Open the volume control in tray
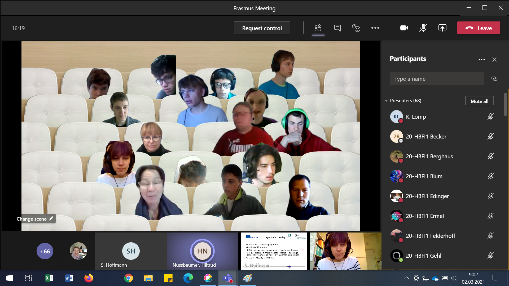Screen dimensions: 509x286 point(454,278)
